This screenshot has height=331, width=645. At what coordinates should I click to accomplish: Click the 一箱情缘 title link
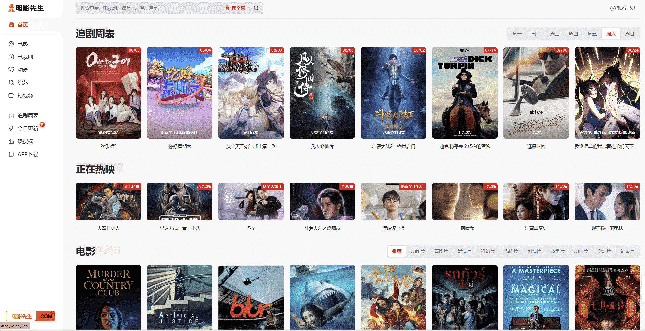[465, 228]
